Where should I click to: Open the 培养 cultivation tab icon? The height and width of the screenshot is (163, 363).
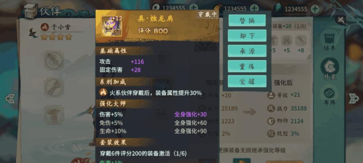click(329, 42)
